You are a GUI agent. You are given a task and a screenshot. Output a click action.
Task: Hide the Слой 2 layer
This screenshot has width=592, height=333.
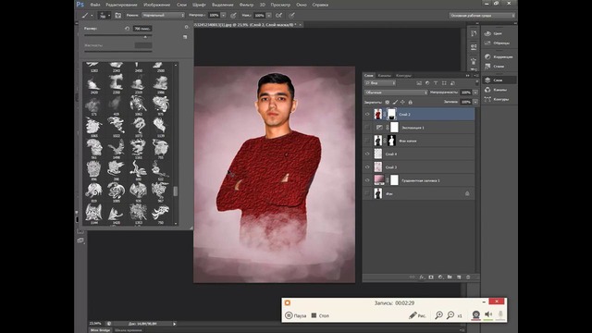click(x=367, y=115)
